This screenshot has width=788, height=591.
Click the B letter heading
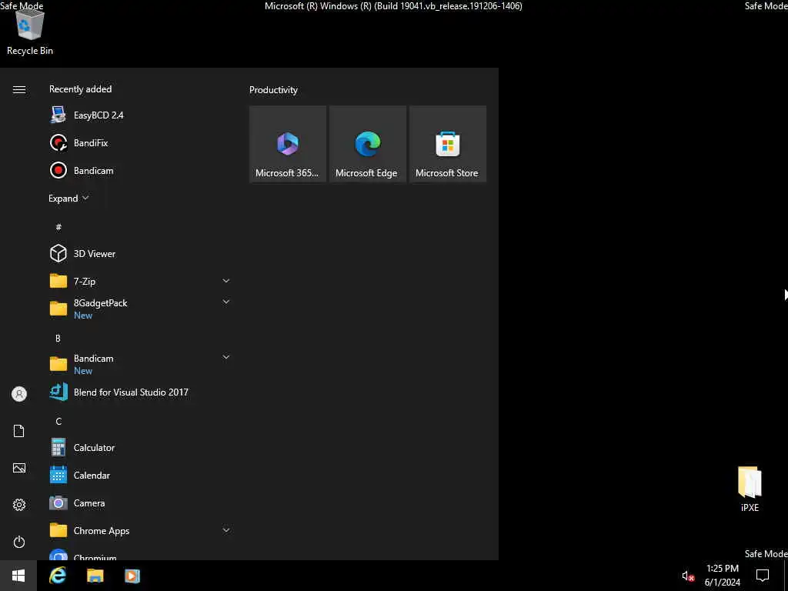coord(58,338)
